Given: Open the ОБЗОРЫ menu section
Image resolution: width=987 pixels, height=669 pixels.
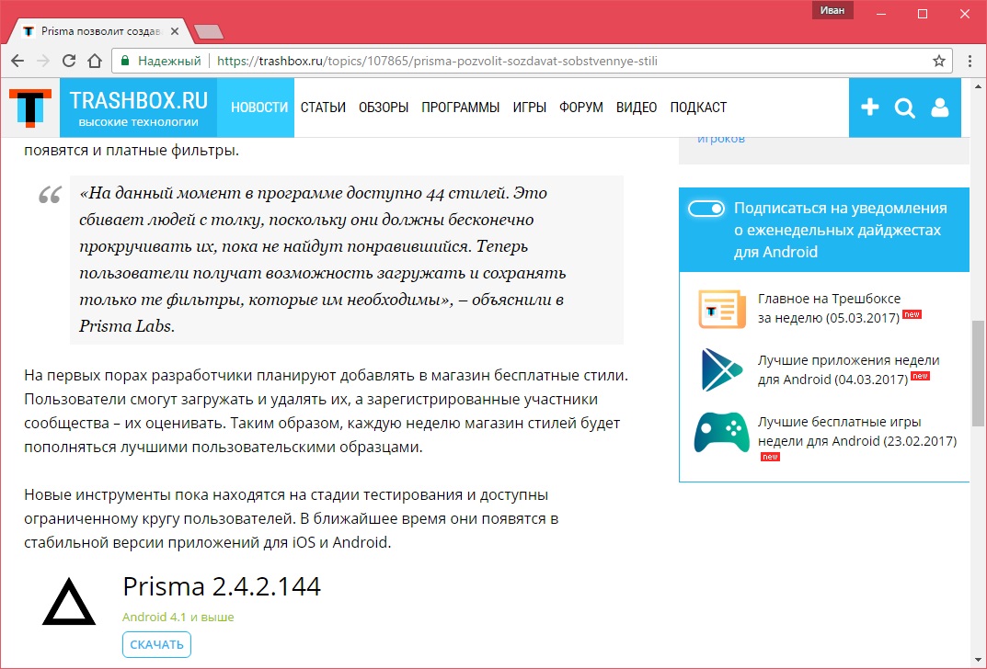Looking at the screenshot, I should [384, 108].
